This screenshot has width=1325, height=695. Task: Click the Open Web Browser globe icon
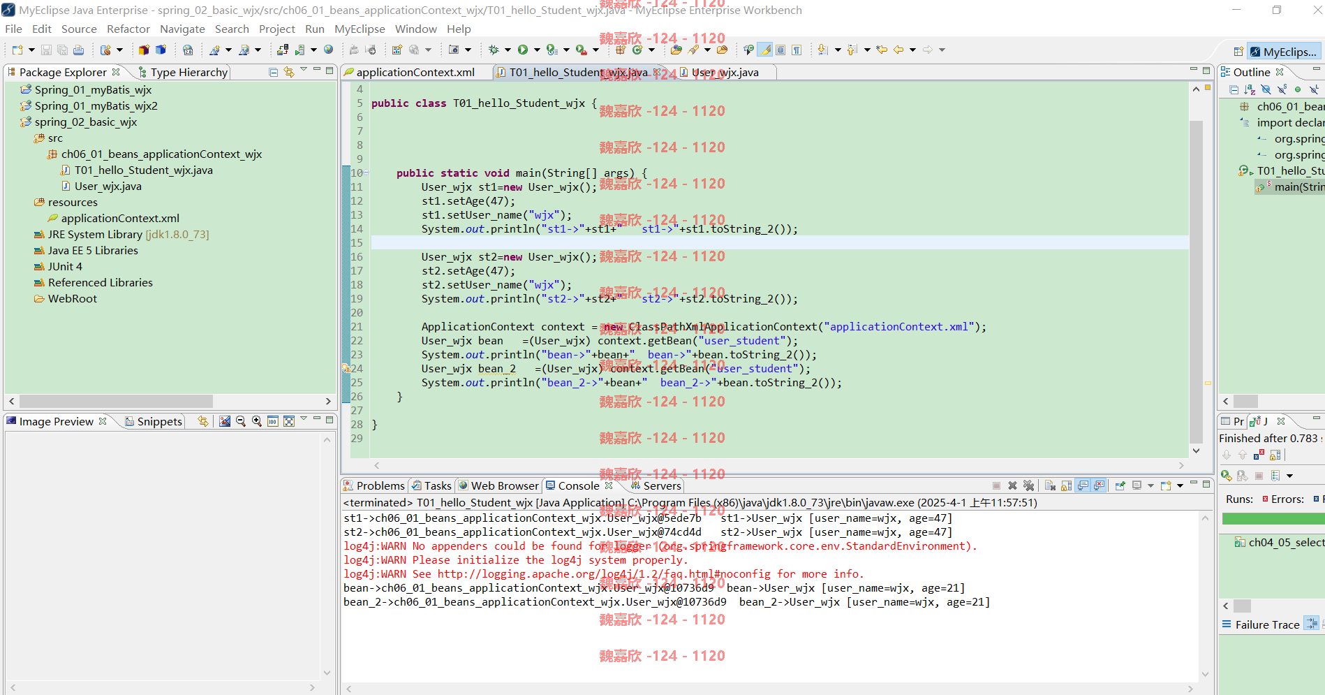coord(329,50)
